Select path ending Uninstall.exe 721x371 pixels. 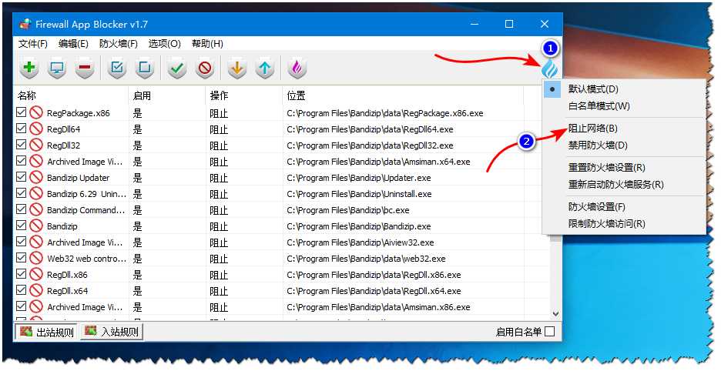click(359, 194)
